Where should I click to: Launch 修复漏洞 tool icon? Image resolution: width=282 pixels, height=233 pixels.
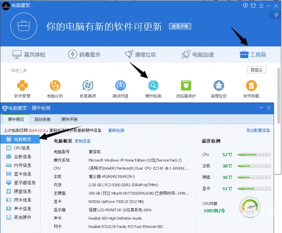point(87,86)
